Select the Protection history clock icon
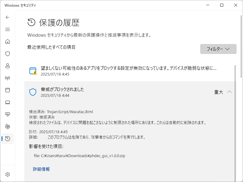Image resolution: width=243 pixels, height=182 pixels. pos(8,139)
